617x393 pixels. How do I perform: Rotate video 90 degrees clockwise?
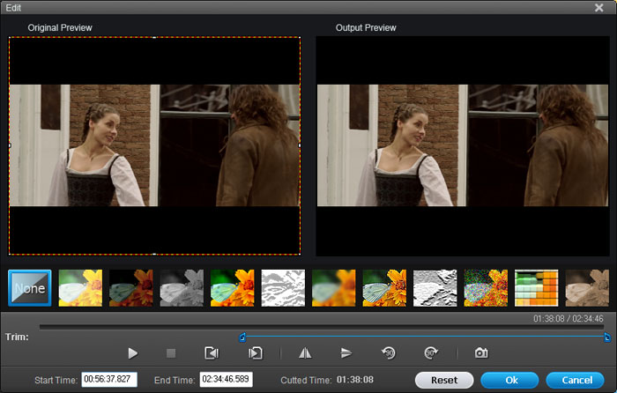(431, 353)
